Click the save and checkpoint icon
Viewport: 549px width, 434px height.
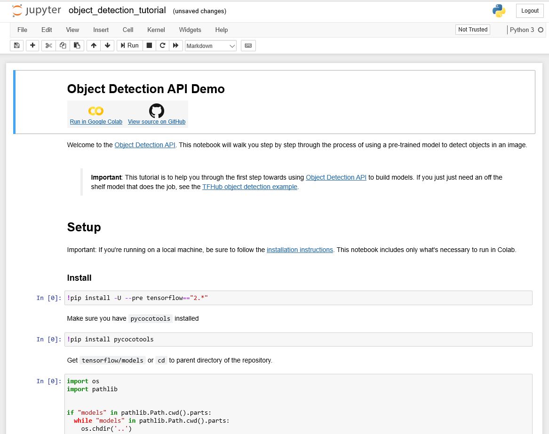pos(16,46)
